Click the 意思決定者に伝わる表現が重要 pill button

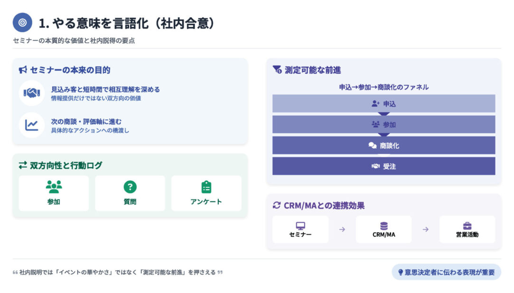(446, 272)
